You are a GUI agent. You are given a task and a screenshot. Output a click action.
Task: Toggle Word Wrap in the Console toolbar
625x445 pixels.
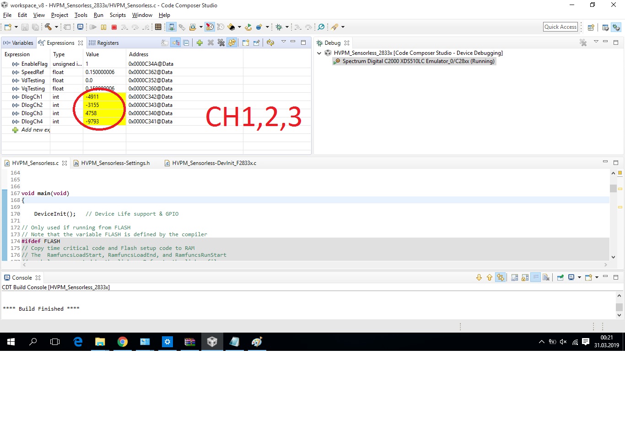535,277
